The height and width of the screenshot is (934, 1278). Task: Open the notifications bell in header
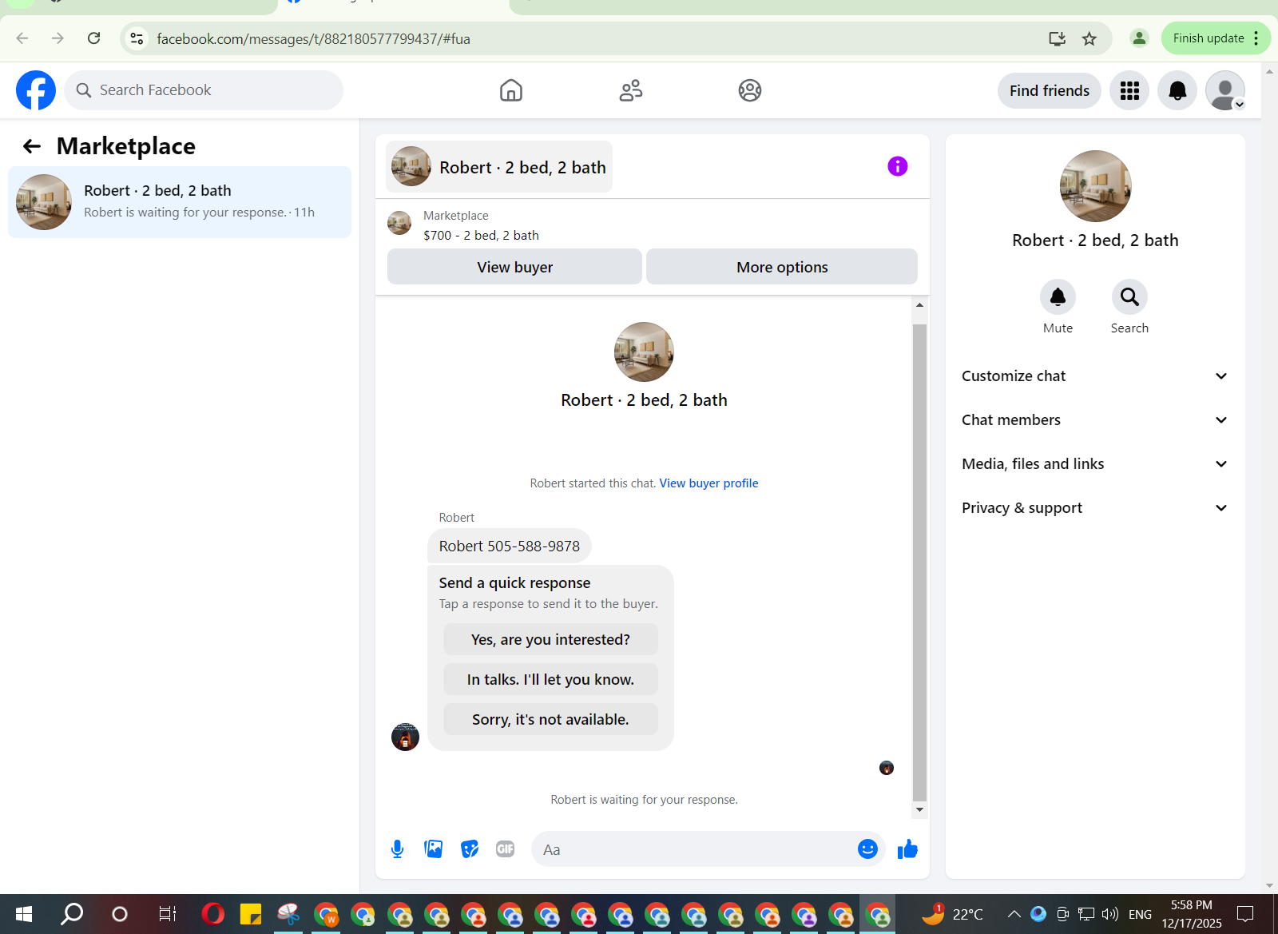[x=1177, y=90]
